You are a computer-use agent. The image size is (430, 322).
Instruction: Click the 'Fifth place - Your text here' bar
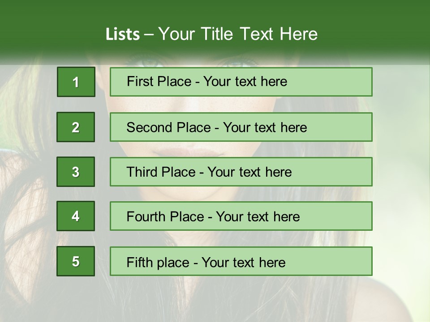pos(241,261)
